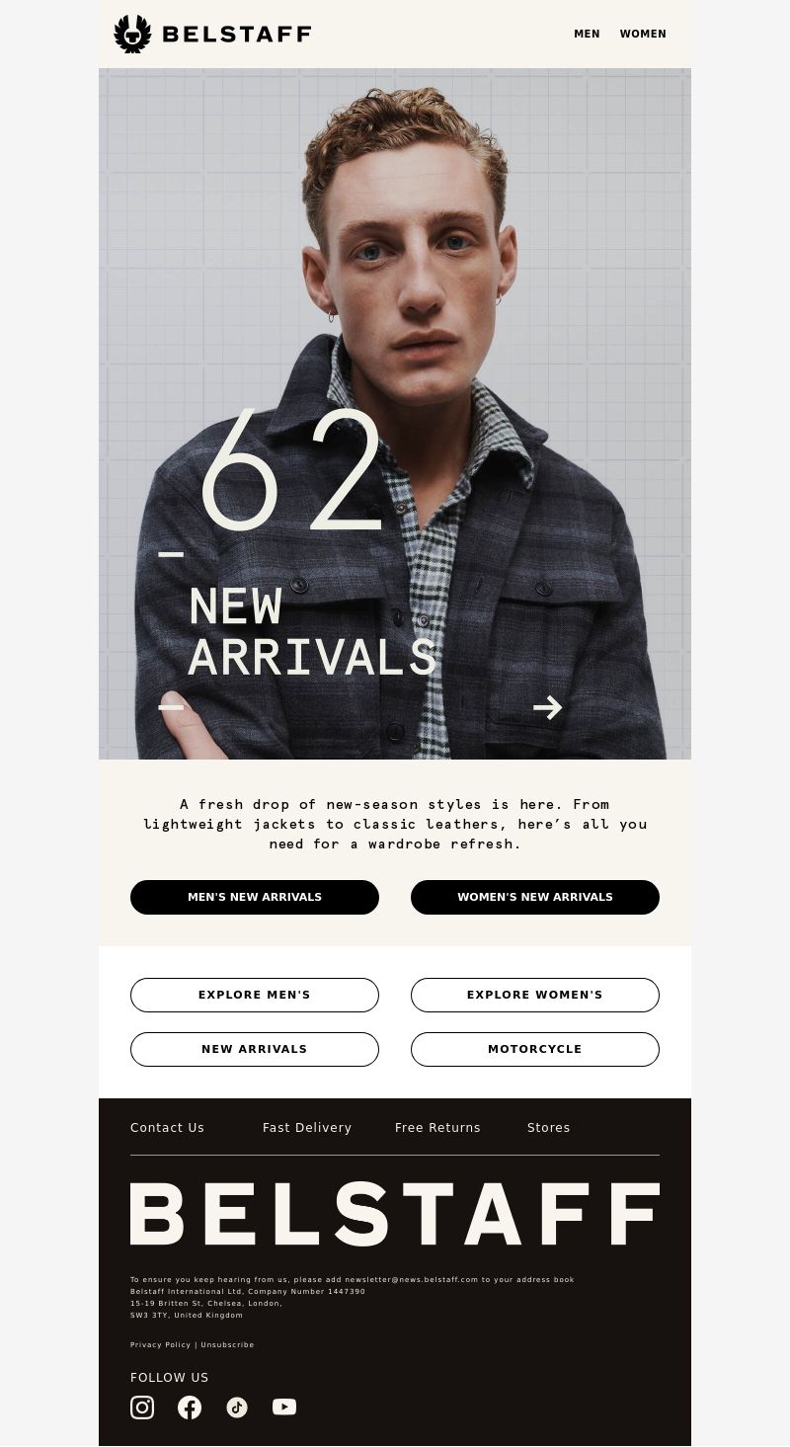Click the 62 New Arrivals hero image

point(395,414)
